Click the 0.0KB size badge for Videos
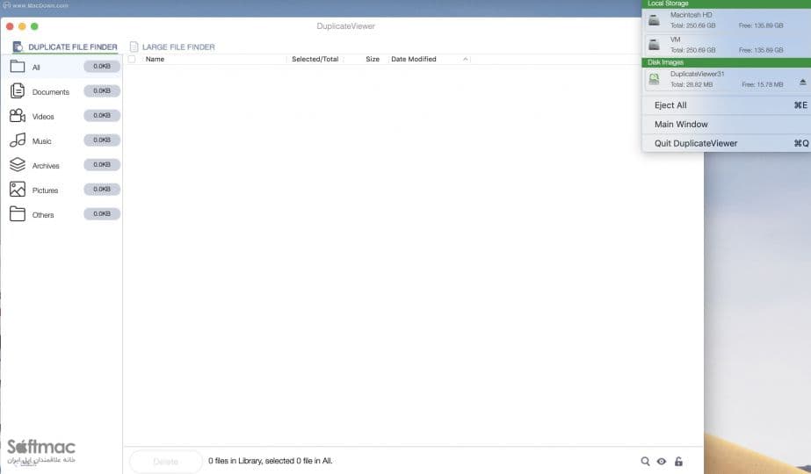The image size is (811, 474). pyautogui.click(x=102, y=115)
